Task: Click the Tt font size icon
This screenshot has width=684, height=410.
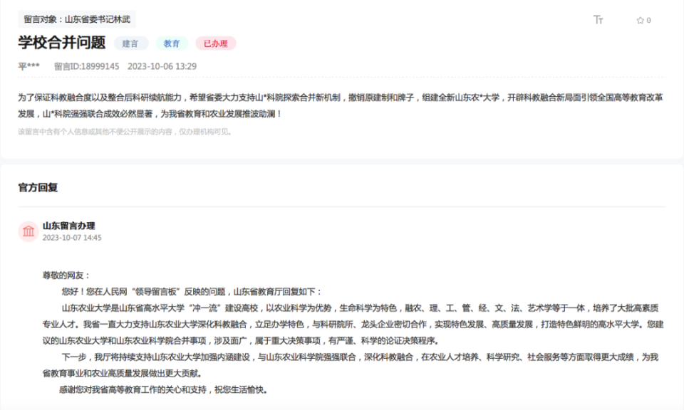Action: click(x=598, y=20)
